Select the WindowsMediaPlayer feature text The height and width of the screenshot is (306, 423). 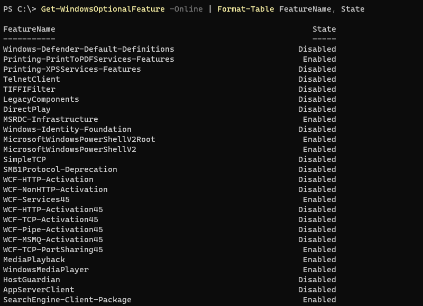46,270
